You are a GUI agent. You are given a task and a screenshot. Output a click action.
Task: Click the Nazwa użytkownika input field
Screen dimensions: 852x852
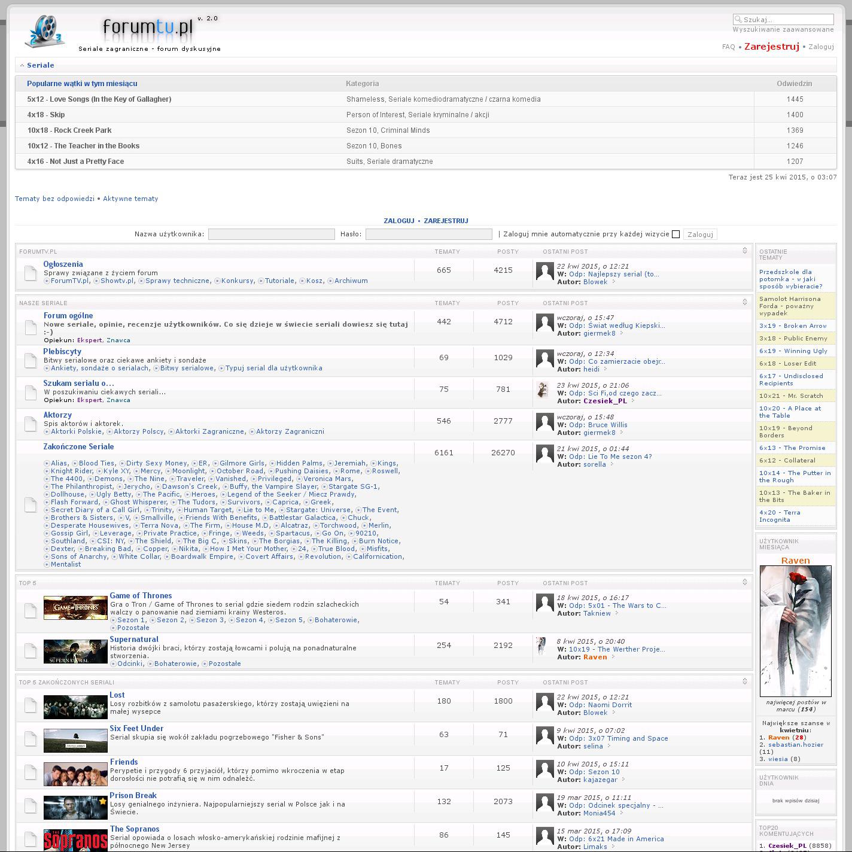pyautogui.click(x=271, y=235)
